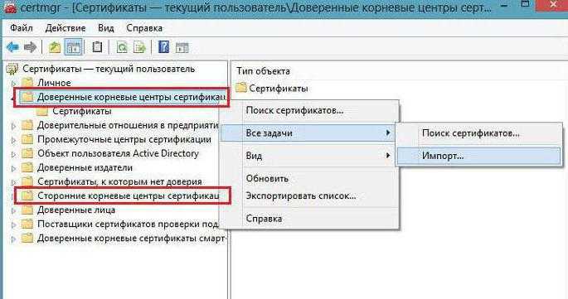
Task: Open the Действие menu
Action: pos(66,28)
